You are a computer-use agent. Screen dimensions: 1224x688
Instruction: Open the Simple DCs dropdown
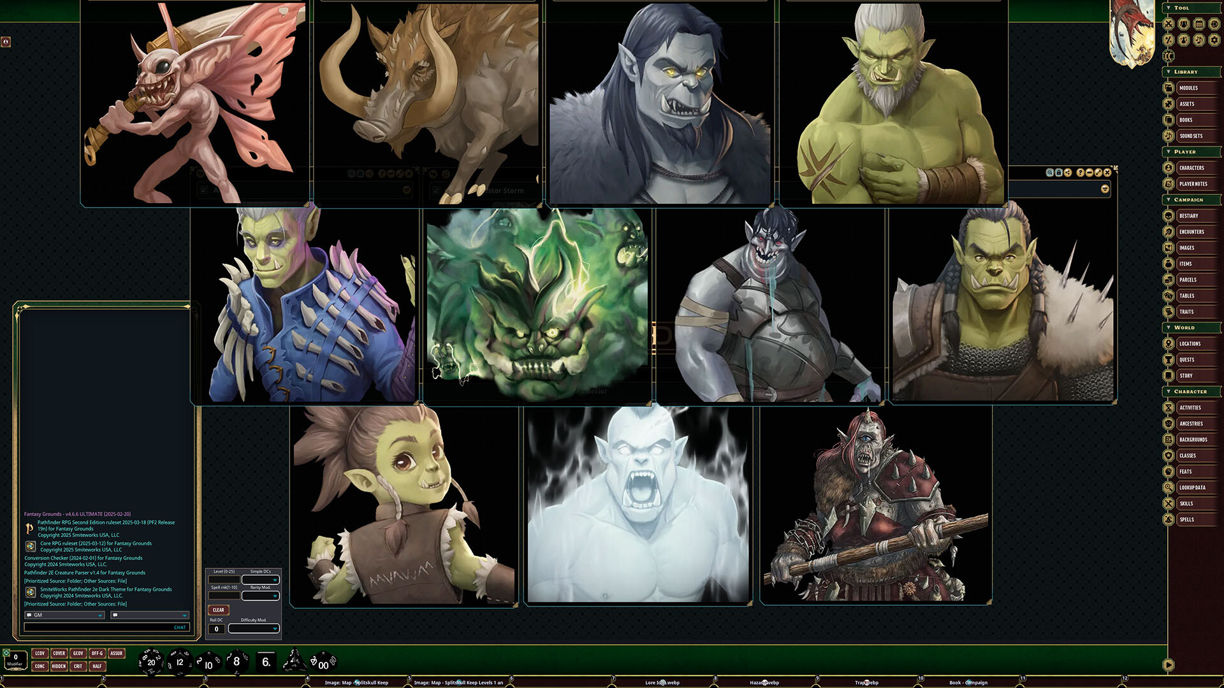pos(261,580)
